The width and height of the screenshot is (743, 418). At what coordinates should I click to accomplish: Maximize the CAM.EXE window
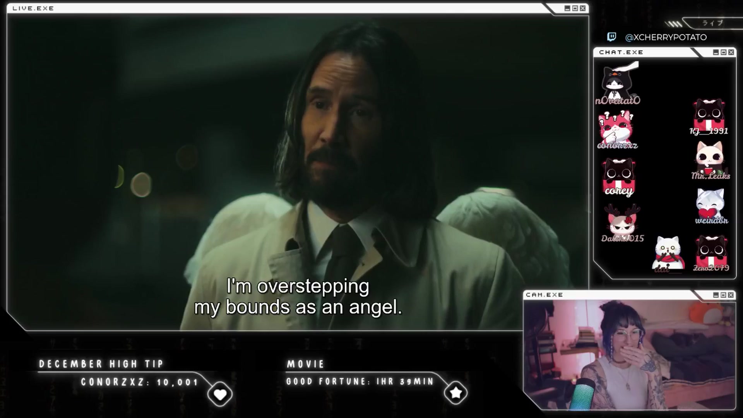pos(723,295)
